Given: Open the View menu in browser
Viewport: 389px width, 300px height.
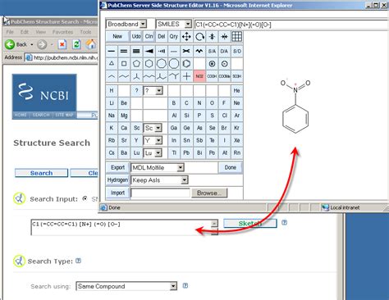Looking at the screenshot, I should coord(40,32).
